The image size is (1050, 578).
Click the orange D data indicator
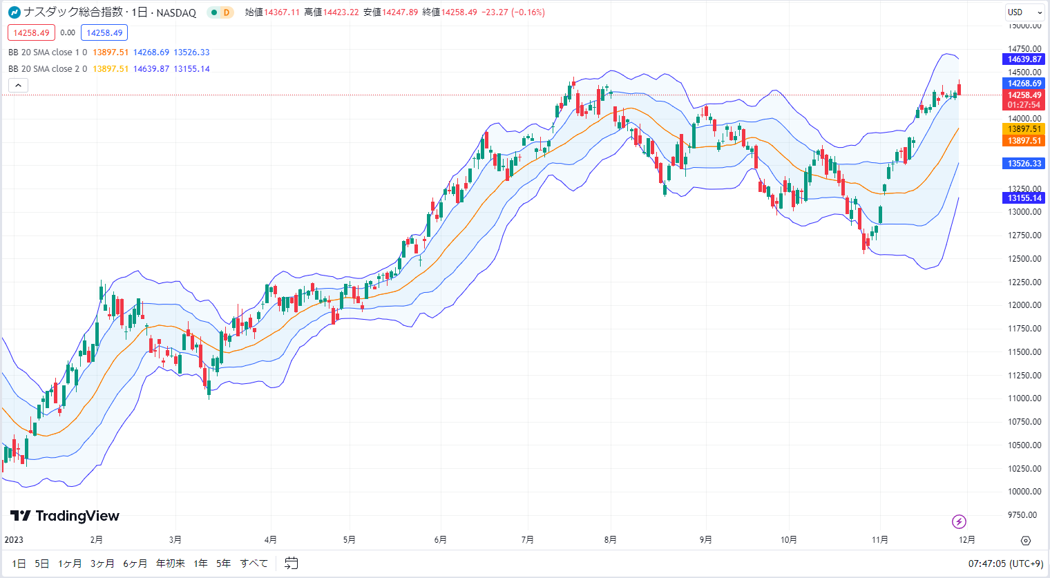click(226, 12)
